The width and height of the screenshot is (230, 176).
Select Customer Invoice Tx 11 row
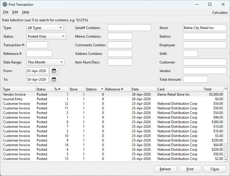113,108
